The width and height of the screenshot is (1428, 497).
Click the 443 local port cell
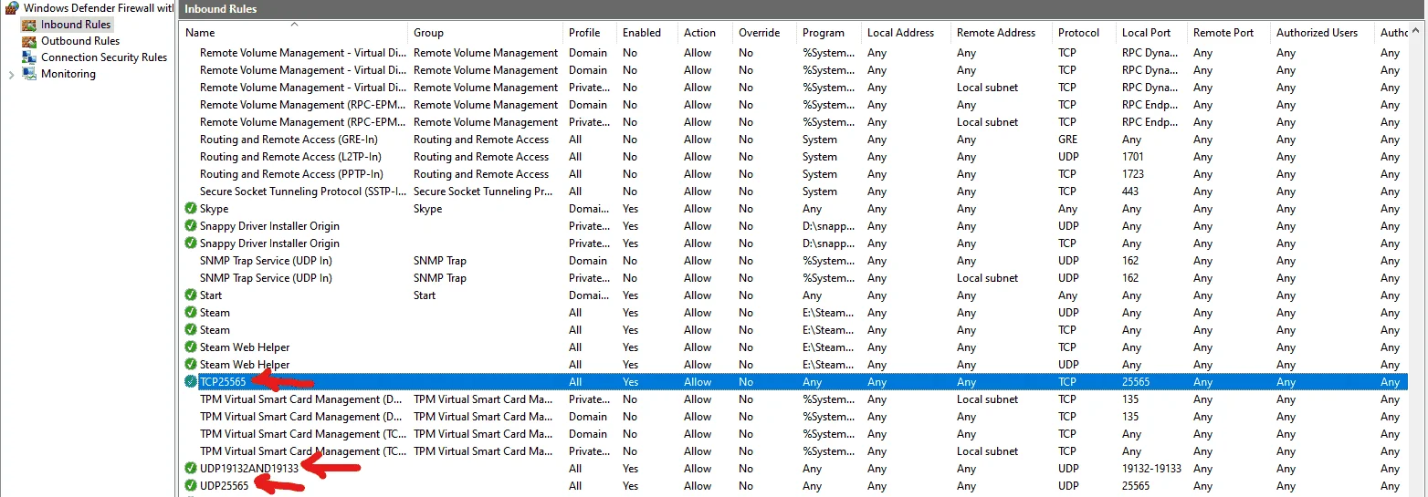[1132, 192]
